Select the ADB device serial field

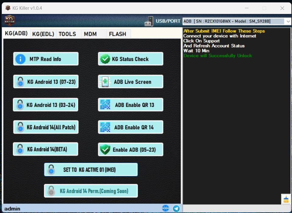pos(234,22)
